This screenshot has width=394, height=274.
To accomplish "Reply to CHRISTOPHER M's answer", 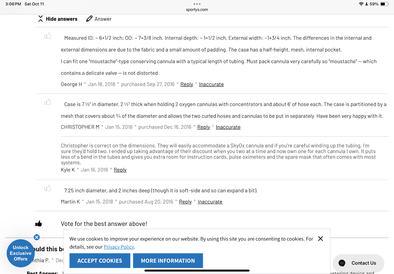I will 203,127.
